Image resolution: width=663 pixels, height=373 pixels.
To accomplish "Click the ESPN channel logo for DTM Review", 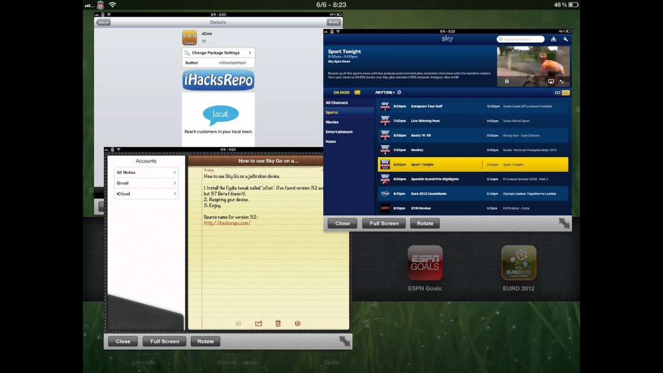I will pos(385,208).
